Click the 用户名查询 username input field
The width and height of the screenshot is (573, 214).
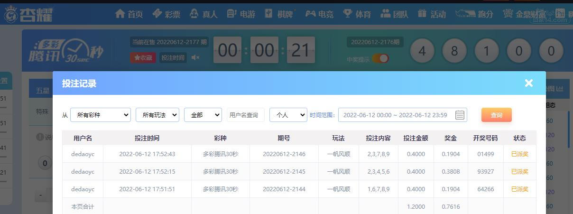pyautogui.click(x=246, y=115)
